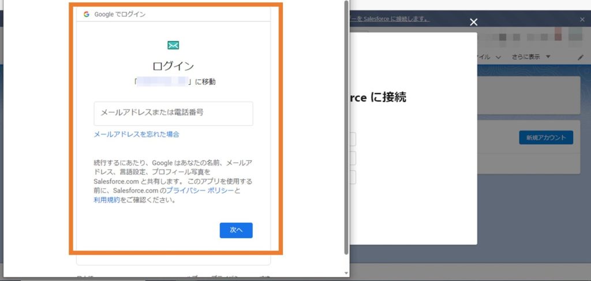
Task: Click the Google でログイン header text
Action: click(x=120, y=14)
